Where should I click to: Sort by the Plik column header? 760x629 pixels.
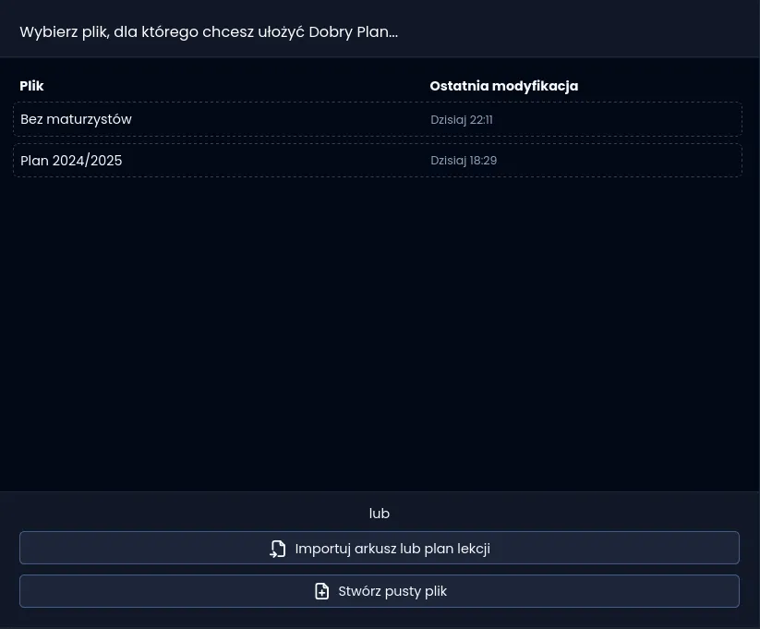pyautogui.click(x=32, y=86)
